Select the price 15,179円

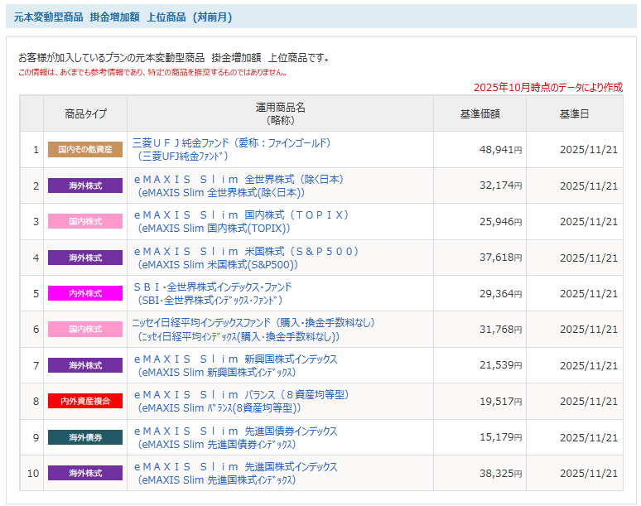[x=500, y=437]
